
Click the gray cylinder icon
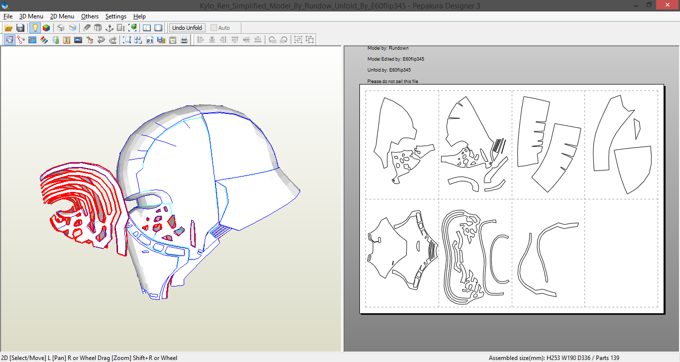[x=98, y=28]
